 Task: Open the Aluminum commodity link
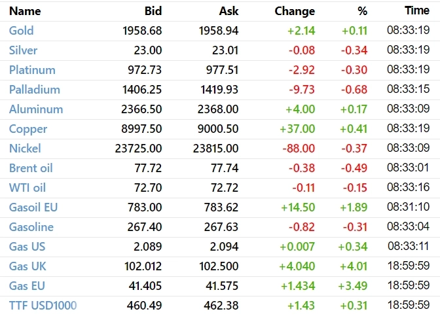pyautogui.click(x=36, y=109)
